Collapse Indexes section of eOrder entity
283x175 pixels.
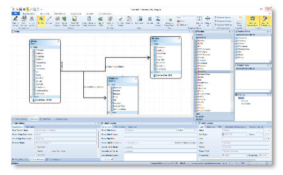31,97
